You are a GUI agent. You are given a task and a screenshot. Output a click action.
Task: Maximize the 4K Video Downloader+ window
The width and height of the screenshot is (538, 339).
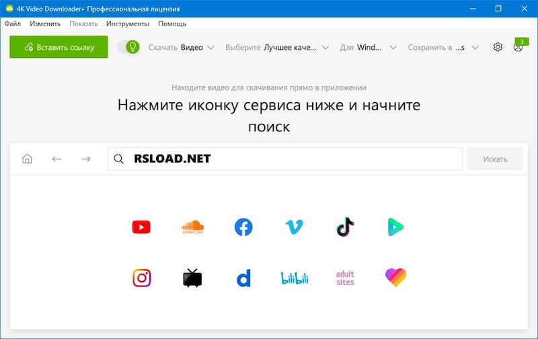click(x=498, y=9)
